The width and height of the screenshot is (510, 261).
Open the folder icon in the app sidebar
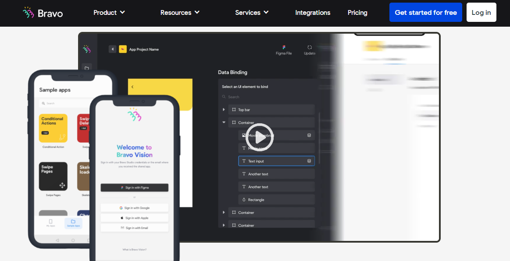(x=87, y=67)
